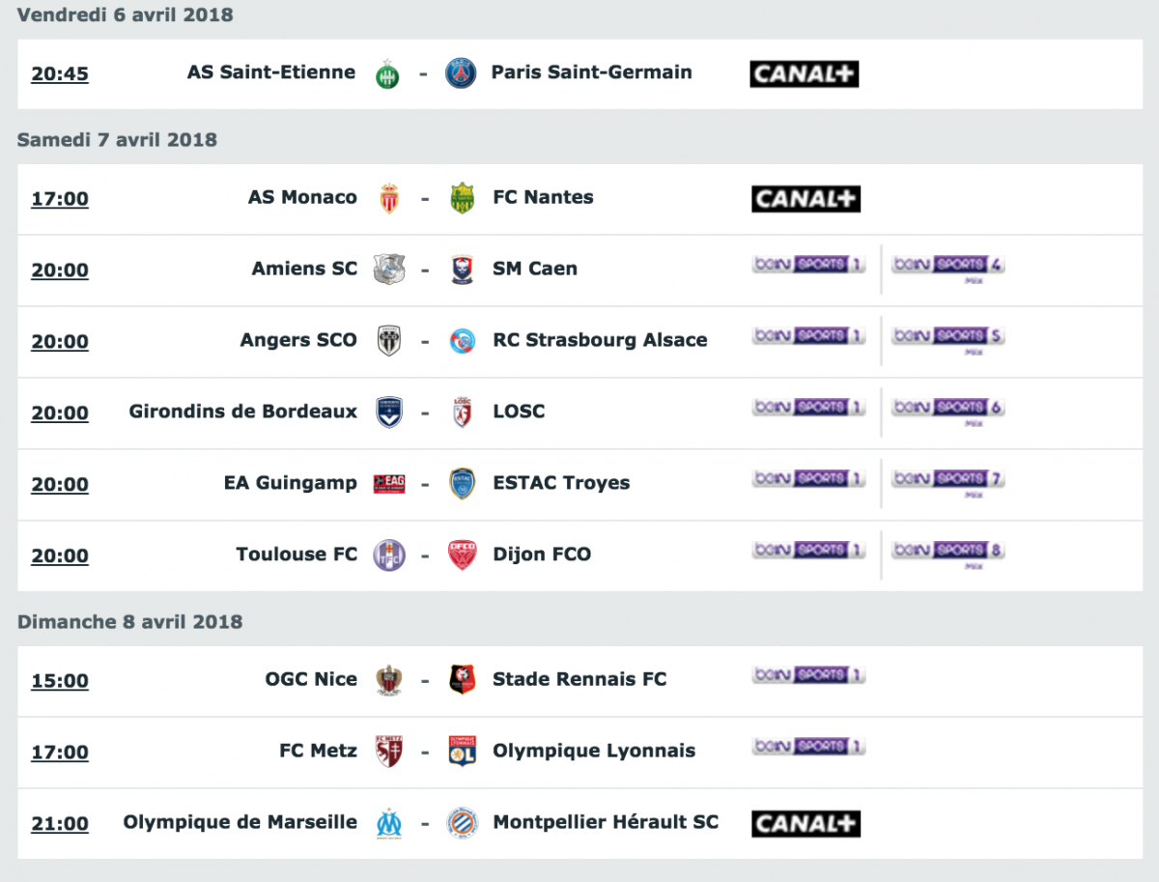Select the AS Monaco crest icon
The height and width of the screenshot is (882, 1159).
click(389, 198)
